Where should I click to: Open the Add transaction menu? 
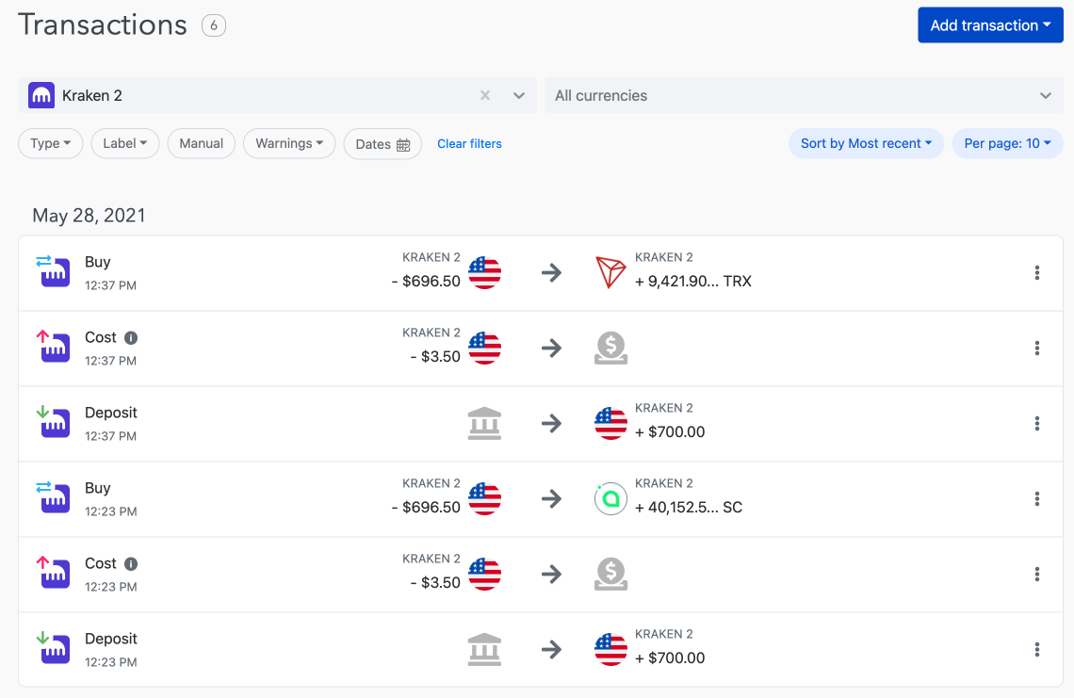point(990,25)
